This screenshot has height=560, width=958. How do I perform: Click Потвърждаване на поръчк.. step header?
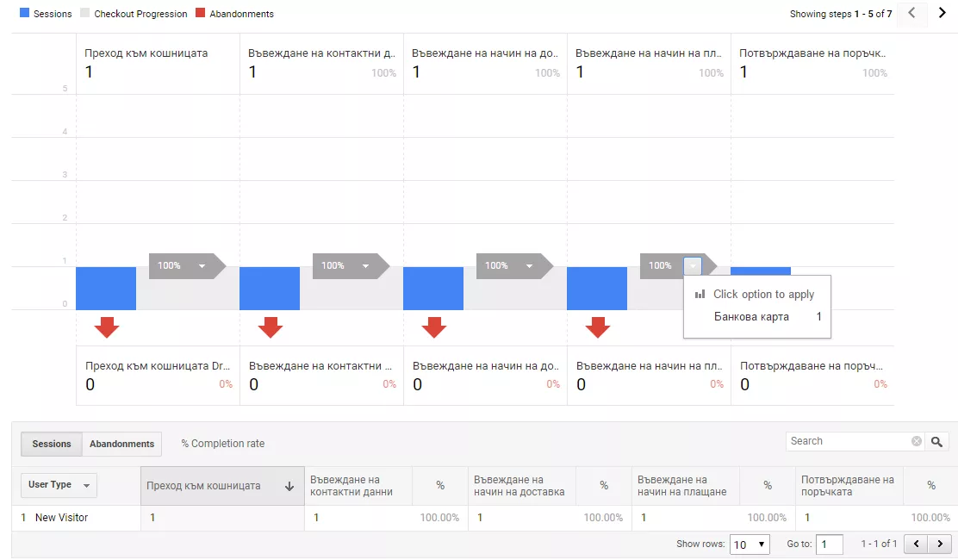812,53
